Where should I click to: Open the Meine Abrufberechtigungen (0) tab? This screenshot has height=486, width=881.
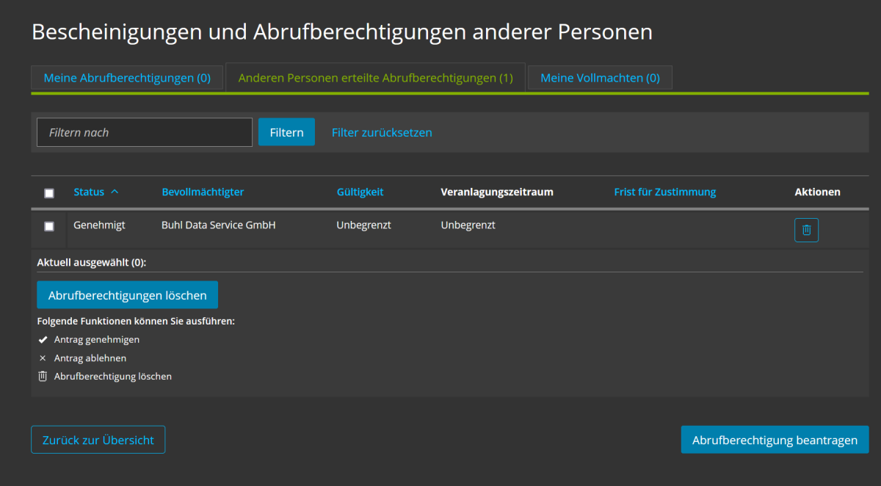click(x=127, y=78)
